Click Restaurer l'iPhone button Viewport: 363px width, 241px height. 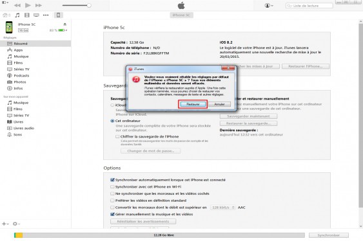click(306, 66)
